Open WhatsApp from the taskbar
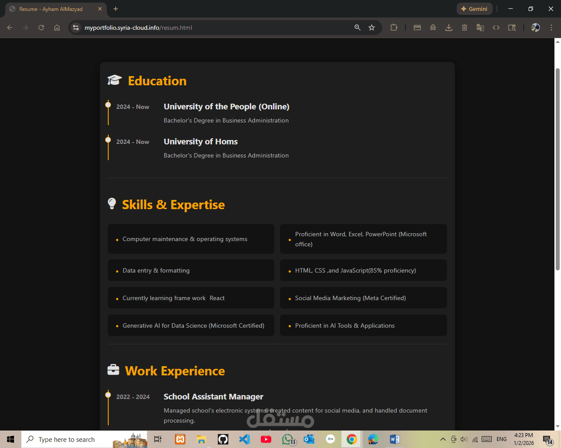The height and width of the screenshot is (448, 561). coord(288,439)
